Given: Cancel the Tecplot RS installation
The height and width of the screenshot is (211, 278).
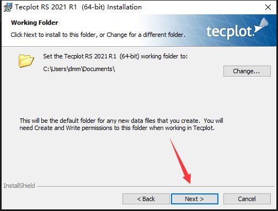Looking at the screenshot, I should click(x=247, y=199).
